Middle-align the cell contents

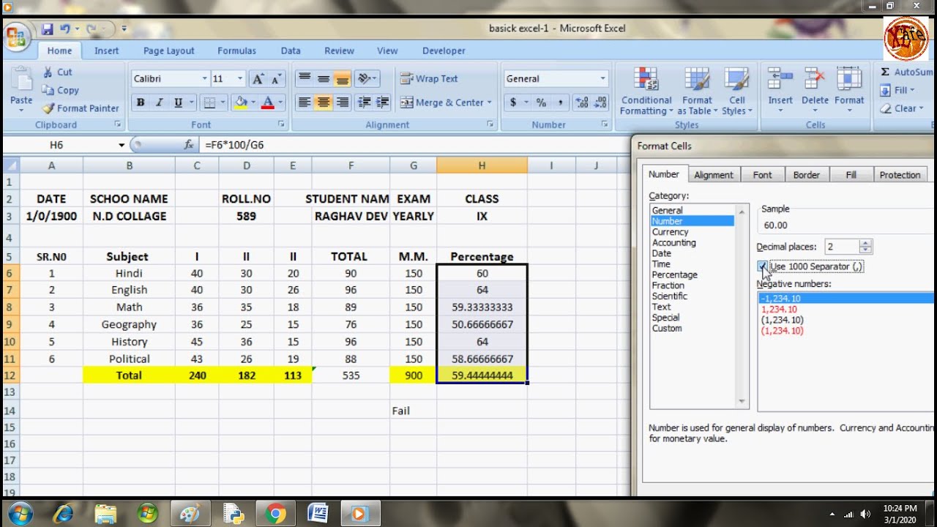(323, 78)
